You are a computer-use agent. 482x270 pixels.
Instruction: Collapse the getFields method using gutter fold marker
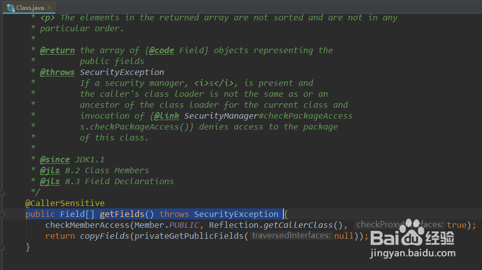pyautogui.click(x=2, y=214)
